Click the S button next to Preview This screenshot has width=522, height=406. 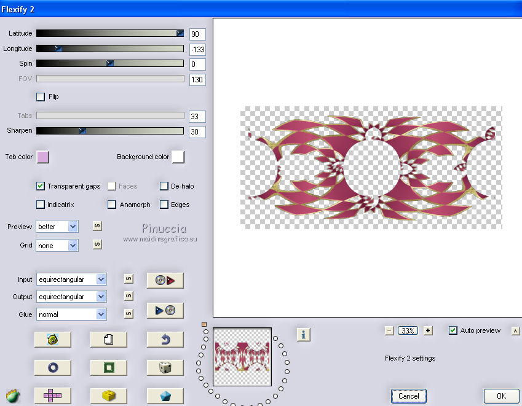(x=97, y=226)
